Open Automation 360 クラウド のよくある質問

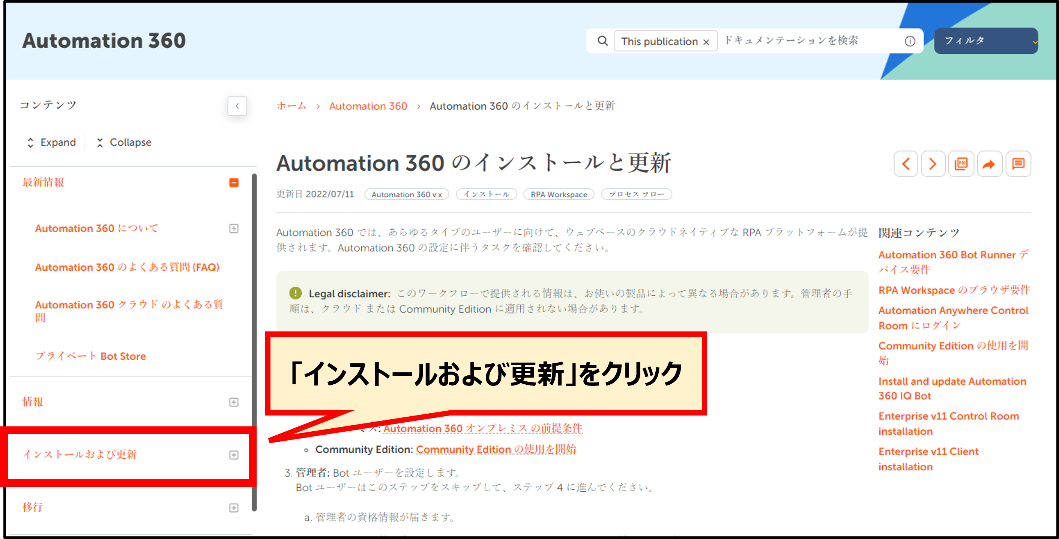coord(129,311)
